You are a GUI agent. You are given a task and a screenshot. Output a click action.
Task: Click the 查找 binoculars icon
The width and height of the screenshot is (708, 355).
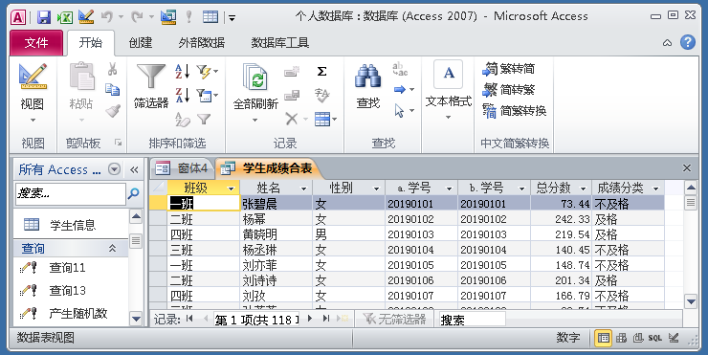click(x=367, y=76)
